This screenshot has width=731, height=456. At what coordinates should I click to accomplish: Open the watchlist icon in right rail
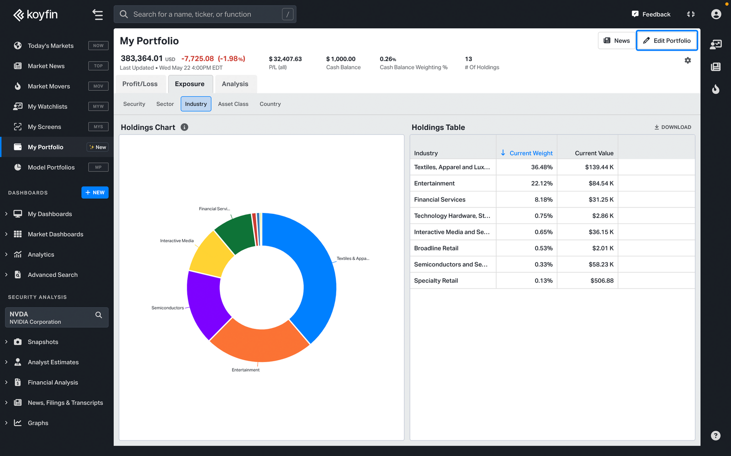click(715, 44)
